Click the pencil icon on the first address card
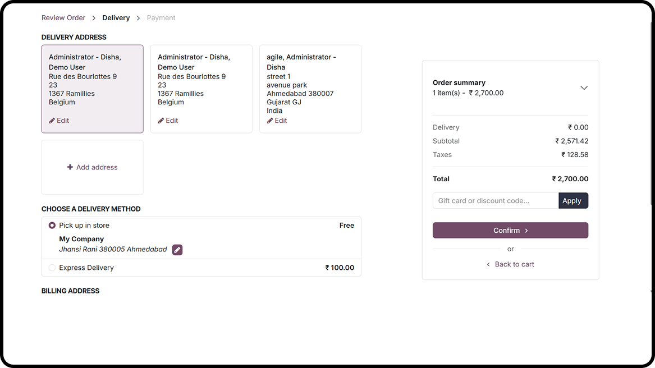 point(52,121)
